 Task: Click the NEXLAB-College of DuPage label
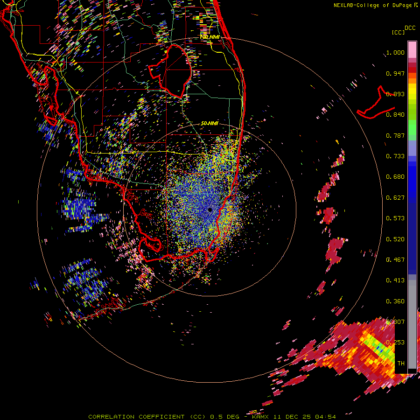tap(372, 5)
